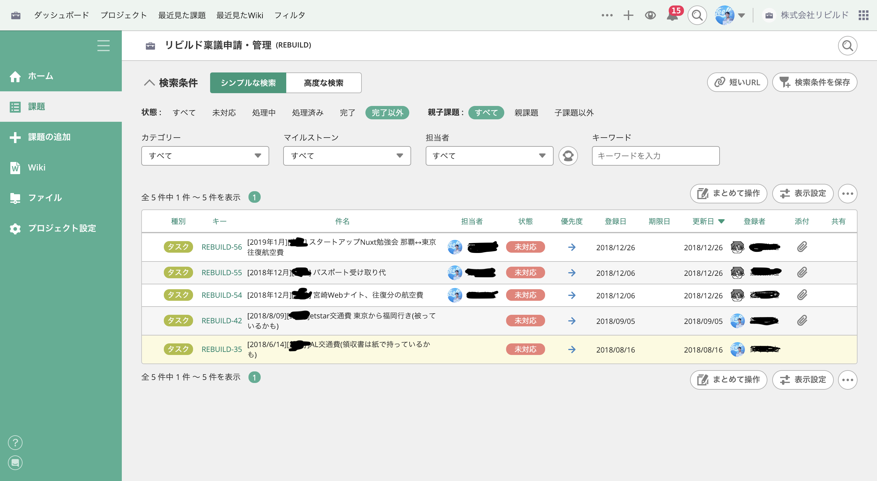Image resolution: width=877 pixels, height=481 pixels.
Task: Open the Wiki section from the sidebar
Action: [37, 167]
